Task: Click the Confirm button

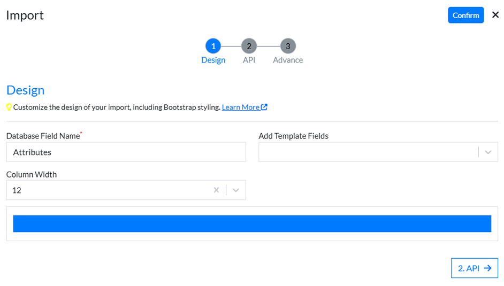Action: coord(465,15)
